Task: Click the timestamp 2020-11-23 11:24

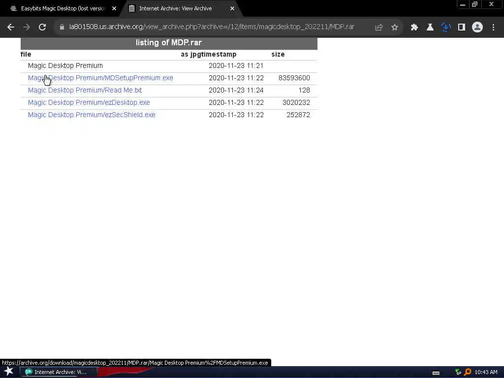Action: click(236, 91)
